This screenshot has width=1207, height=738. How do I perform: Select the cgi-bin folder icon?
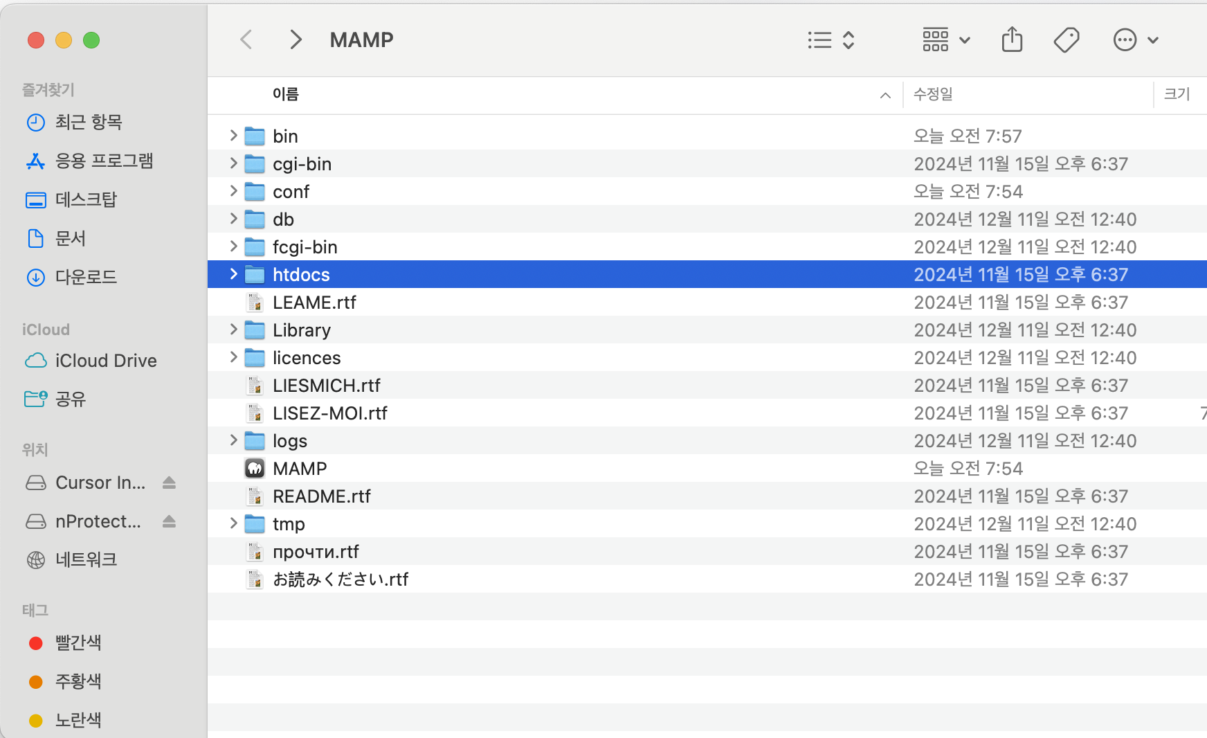point(255,164)
